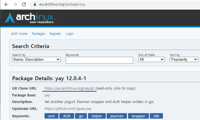Select the x86 keyword tag

click(x=156, y=116)
